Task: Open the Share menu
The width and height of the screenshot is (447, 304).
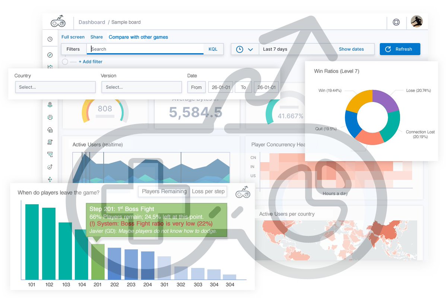Action: [x=96, y=37]
